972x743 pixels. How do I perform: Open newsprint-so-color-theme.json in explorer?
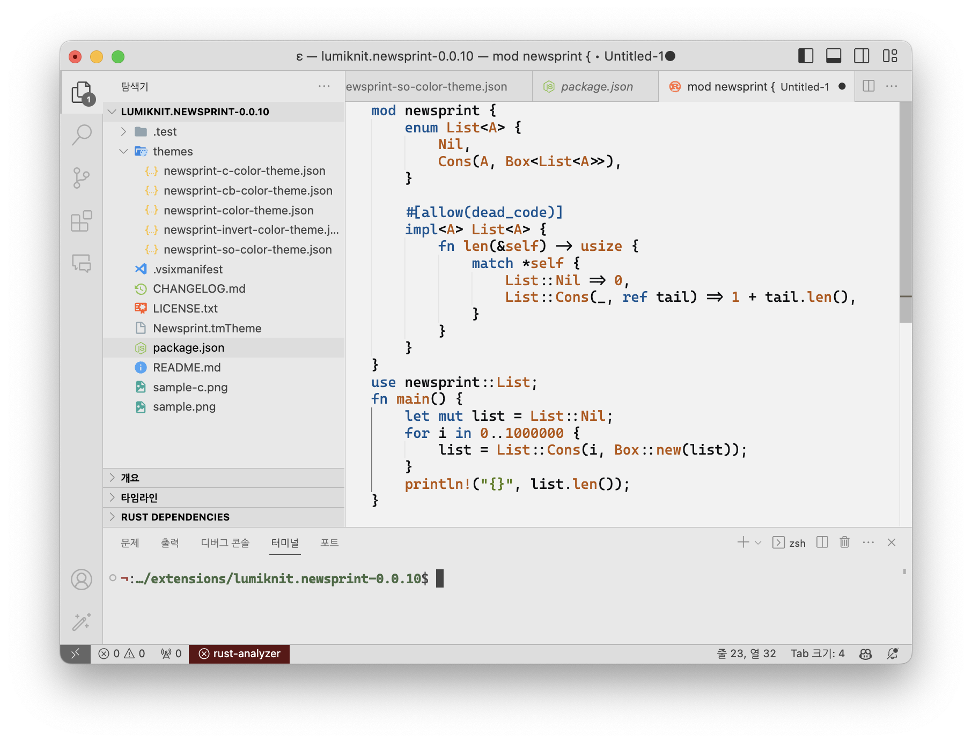tap(224, 249)
